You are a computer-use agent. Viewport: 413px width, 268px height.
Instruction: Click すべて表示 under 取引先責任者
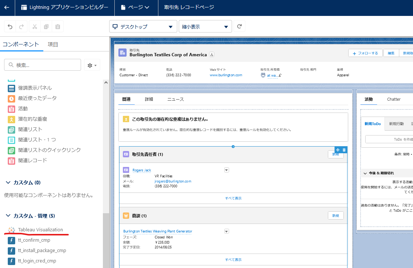click(233, 198)
